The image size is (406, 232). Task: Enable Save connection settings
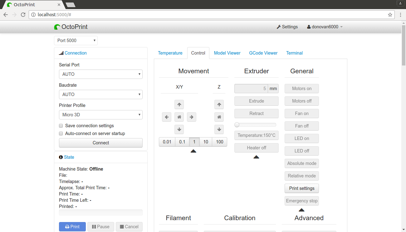pyautogui.click(x=61, y=126)
